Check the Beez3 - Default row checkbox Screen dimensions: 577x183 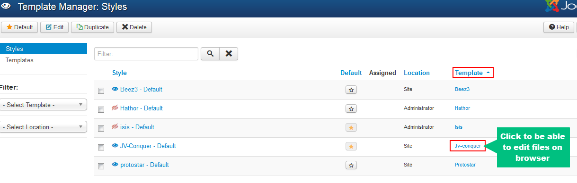pyautogui.click(x=101, y=91)
